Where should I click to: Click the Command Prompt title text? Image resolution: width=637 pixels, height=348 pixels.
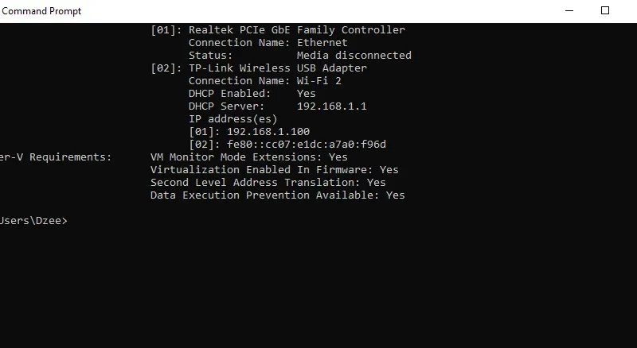(x=41, y=11)
